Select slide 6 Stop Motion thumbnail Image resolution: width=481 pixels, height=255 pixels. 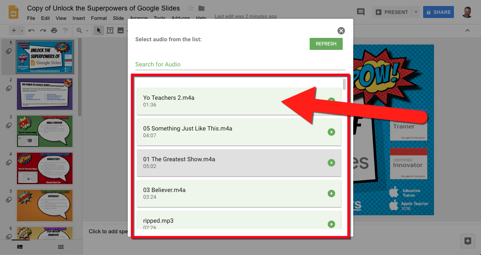45,233
